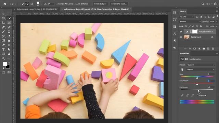Click the Select and Mask button
Image resolution: width=219 pixels, height=123 pixels.
119,4
